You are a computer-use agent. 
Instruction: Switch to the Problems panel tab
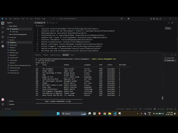[38, 55]
